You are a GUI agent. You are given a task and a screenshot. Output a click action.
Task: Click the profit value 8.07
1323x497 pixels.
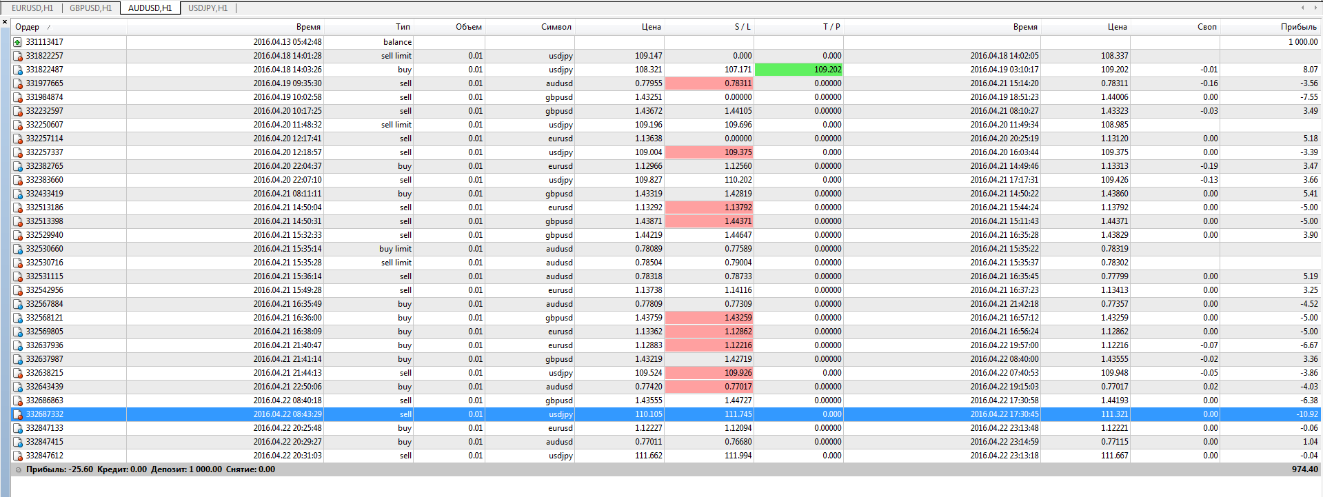coord(1311,70)
